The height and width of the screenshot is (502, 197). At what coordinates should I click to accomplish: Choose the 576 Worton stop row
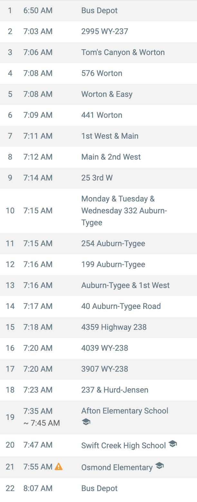pyautogui.click(x=102, y=73)
